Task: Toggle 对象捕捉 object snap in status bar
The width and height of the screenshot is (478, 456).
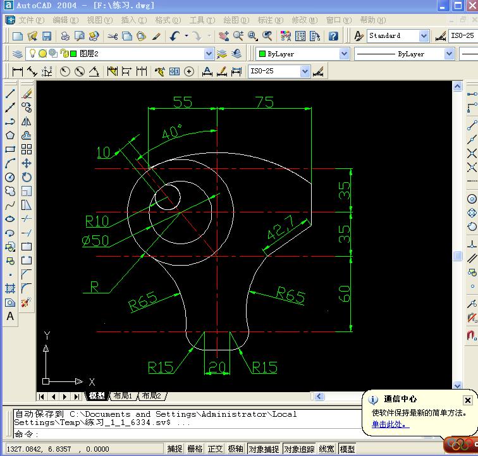Action: coord(264,449)
